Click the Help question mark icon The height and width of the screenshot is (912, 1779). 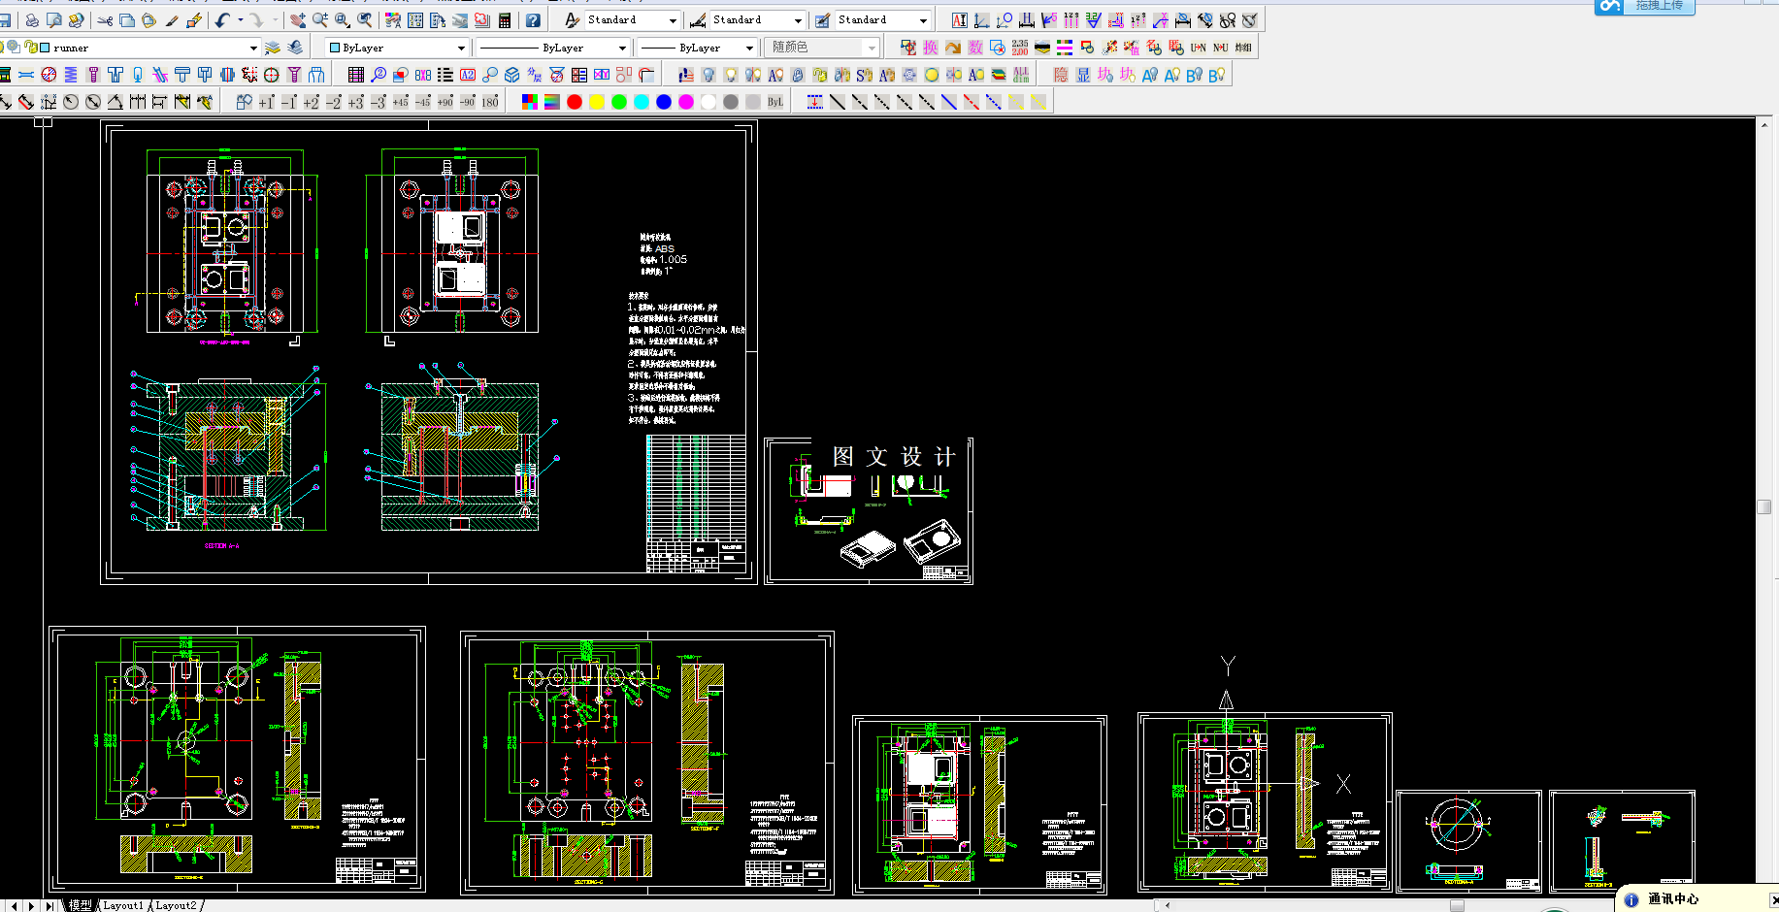pyautogui.click(x=533, y=20)
